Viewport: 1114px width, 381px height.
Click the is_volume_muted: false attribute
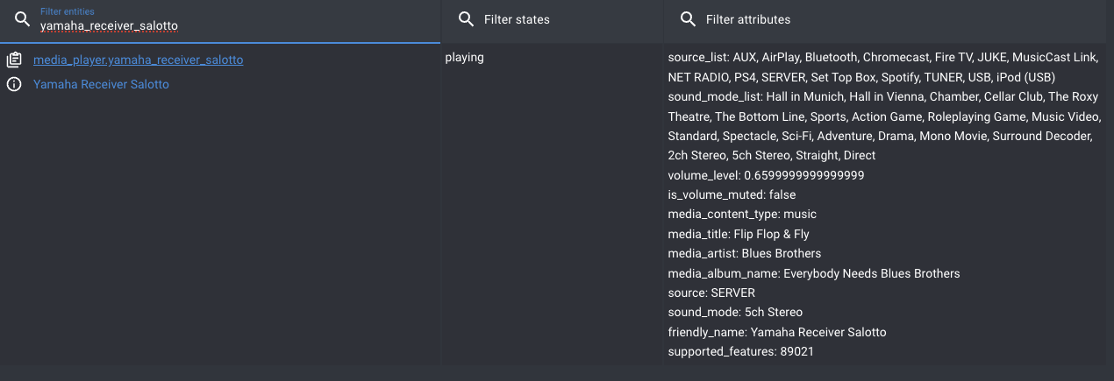pyautogui.click(x=732, y=194)
